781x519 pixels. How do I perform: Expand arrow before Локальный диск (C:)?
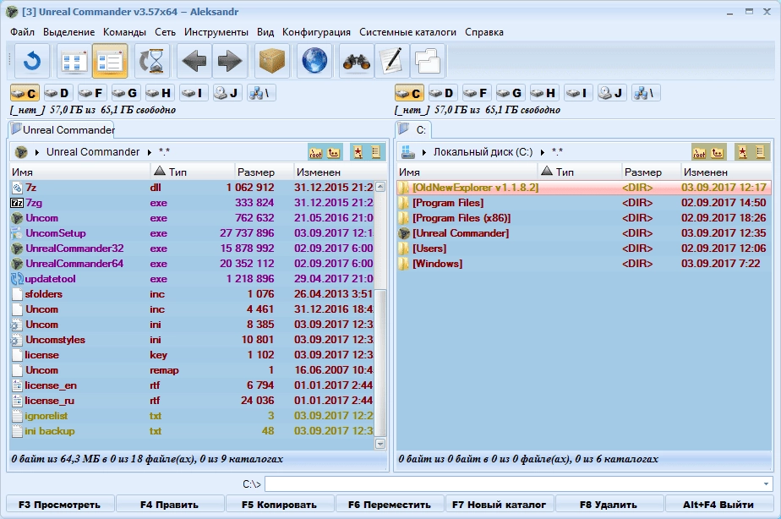click(423, 152)
